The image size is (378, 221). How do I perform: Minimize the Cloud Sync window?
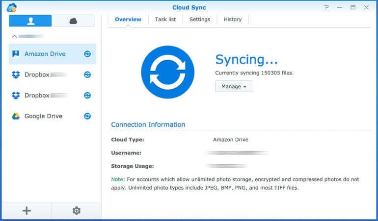340,7
